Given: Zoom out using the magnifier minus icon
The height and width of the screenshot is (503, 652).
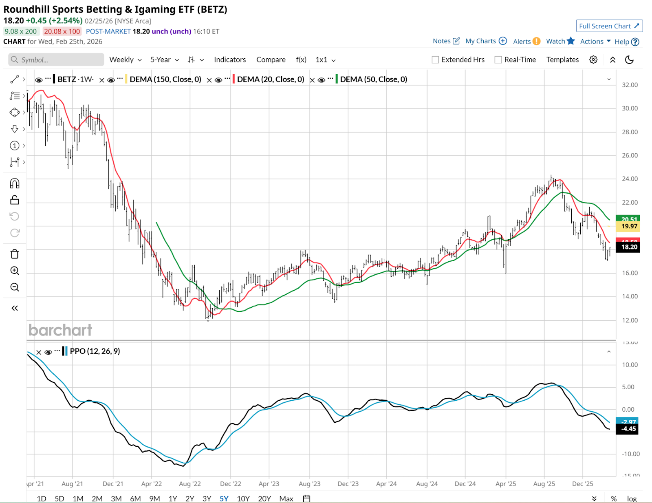Looking at the screenshot, I should click(15, 287).
